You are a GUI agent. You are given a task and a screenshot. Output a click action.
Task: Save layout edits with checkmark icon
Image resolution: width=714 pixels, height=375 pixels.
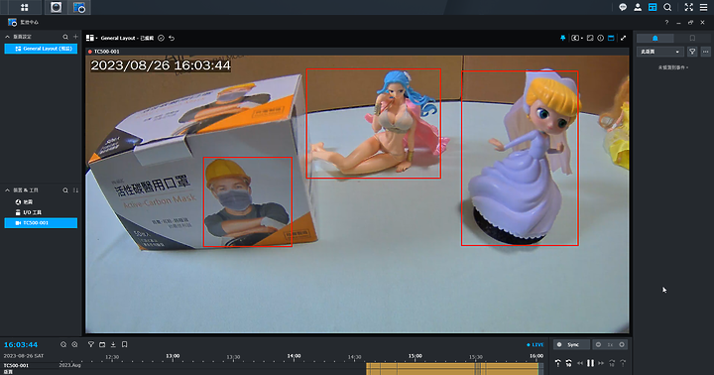pyautogui.click(x=162, y=39)
